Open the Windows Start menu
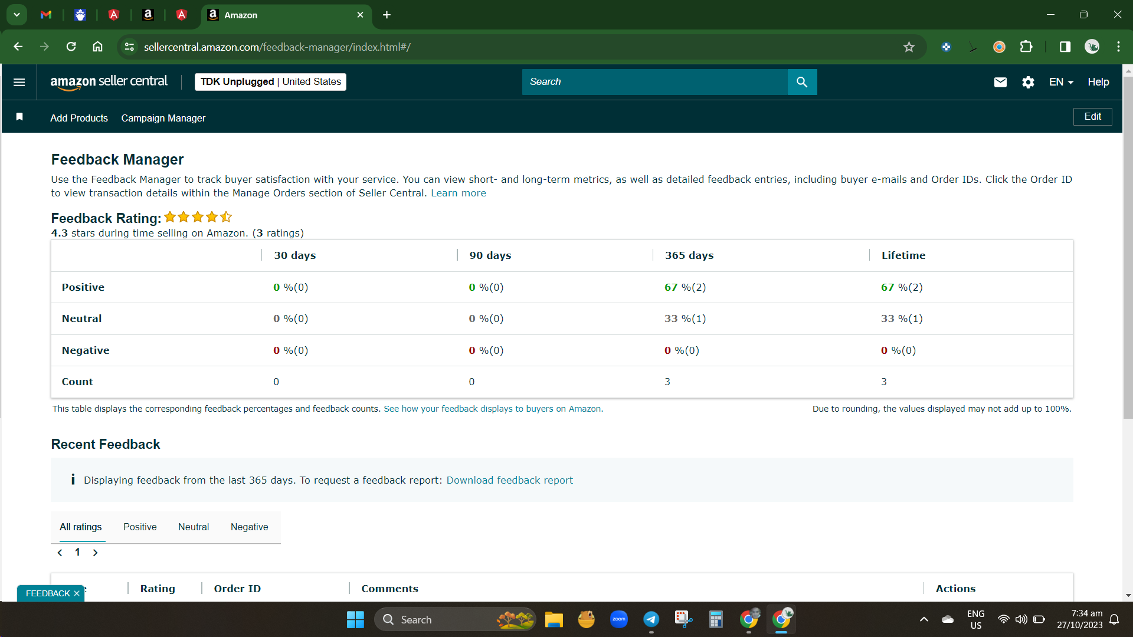The height and width of the screenshot is (637, 1133). click(355, 619)
